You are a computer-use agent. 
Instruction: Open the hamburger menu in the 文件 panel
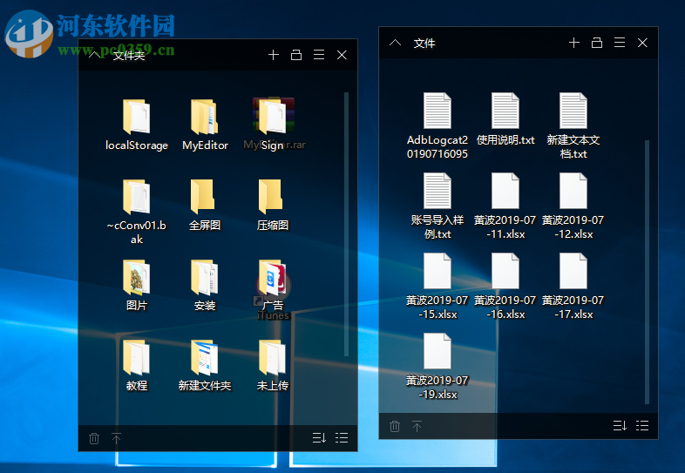pos(620,43)
